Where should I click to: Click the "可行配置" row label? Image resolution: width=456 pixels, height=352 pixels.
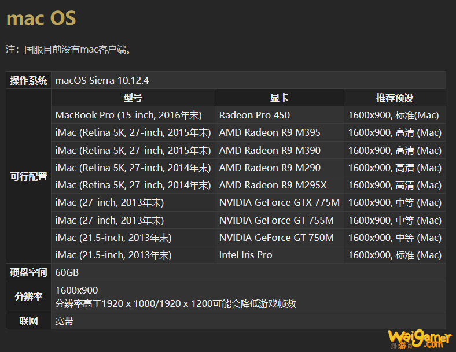click(28, 176)
